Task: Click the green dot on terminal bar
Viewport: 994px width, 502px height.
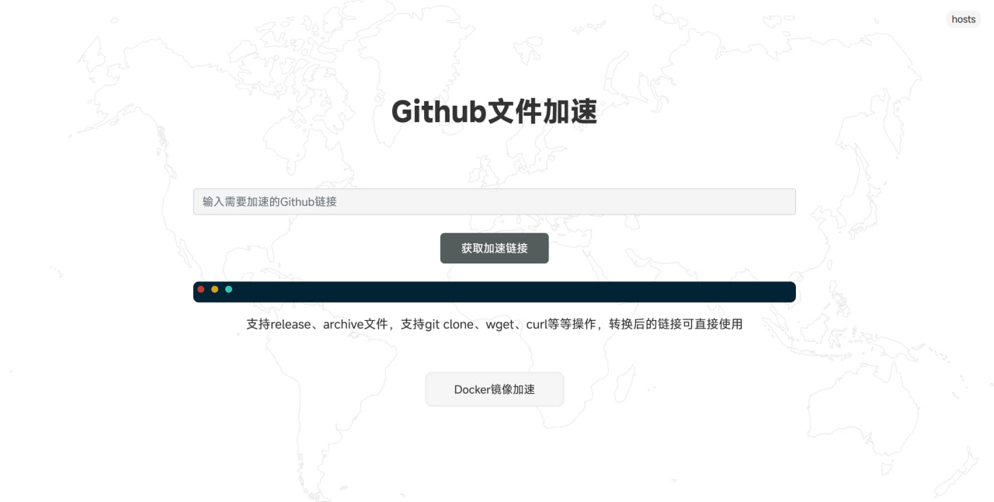Action: 229,290
